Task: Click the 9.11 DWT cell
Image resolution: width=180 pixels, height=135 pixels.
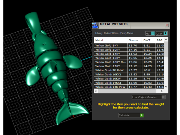Action: (148, 49)
